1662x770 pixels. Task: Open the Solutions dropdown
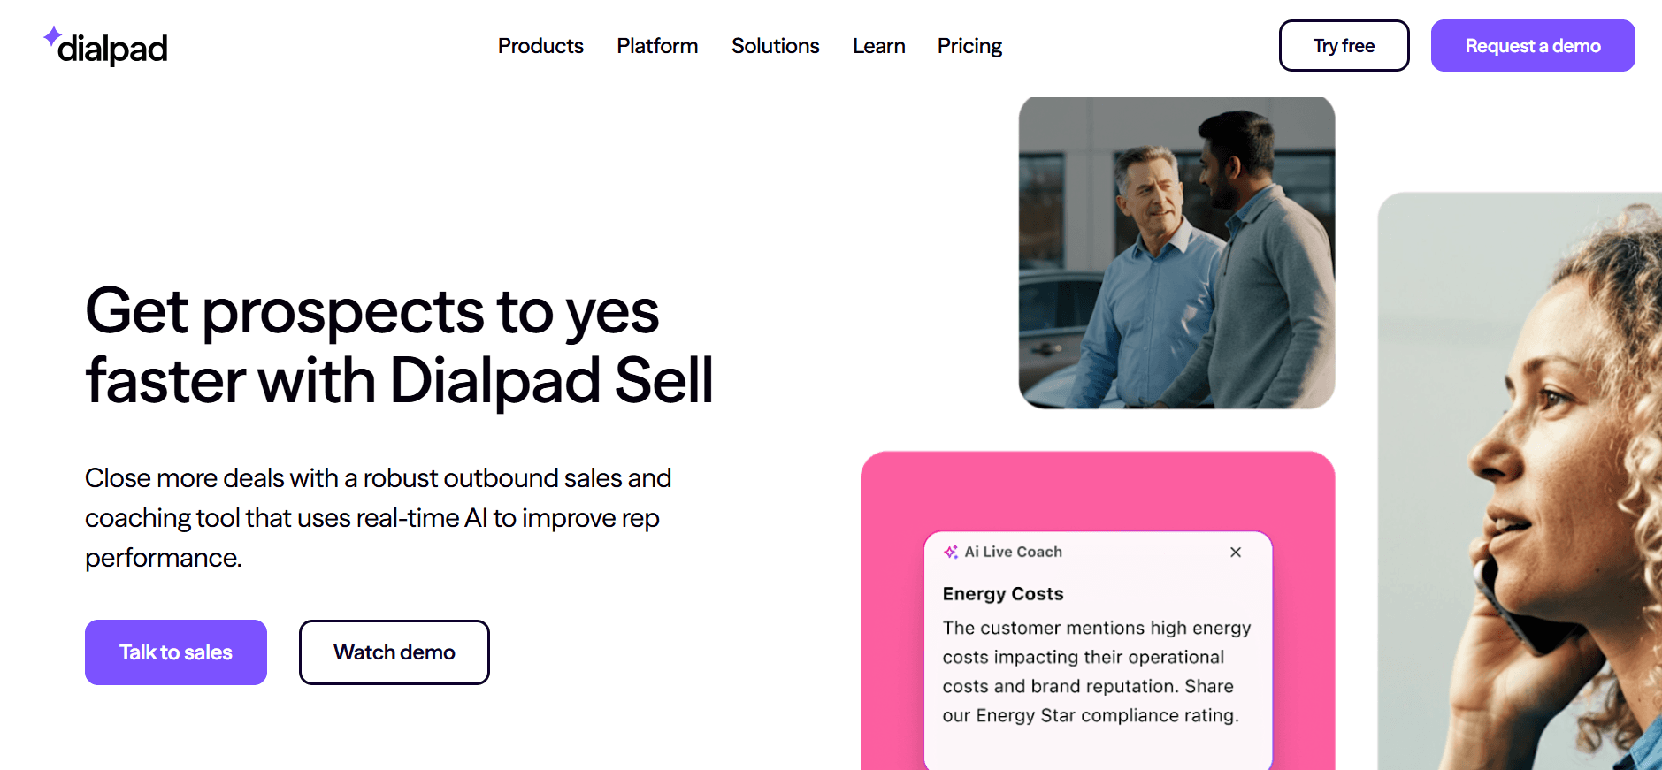coord(775,45)
